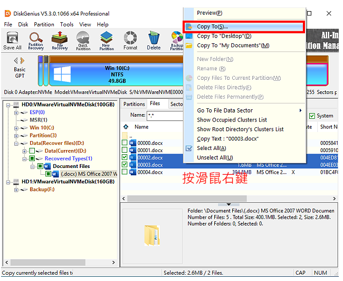Screen dimensions: 343x281
Task: Expand the Partition(3) tree node
Action: click(16, 136)
